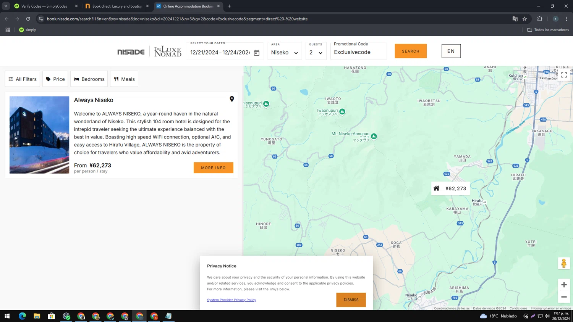Zoom out on the map

tap(564, 297)
